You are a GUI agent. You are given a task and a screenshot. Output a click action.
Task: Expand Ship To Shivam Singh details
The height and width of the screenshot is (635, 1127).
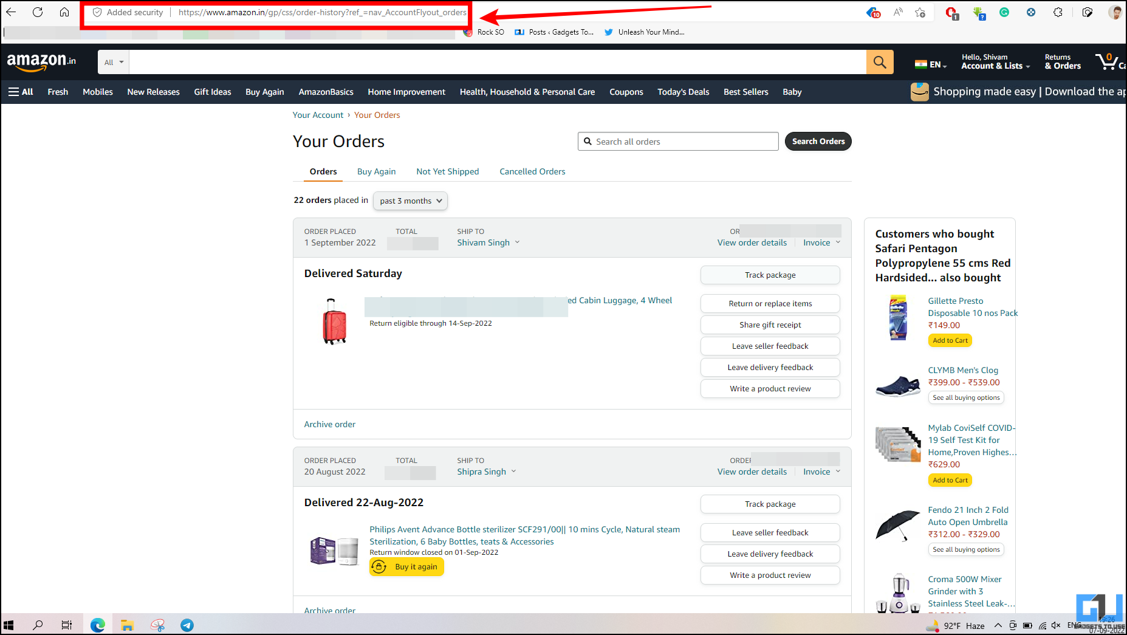[x=488, y=242]
